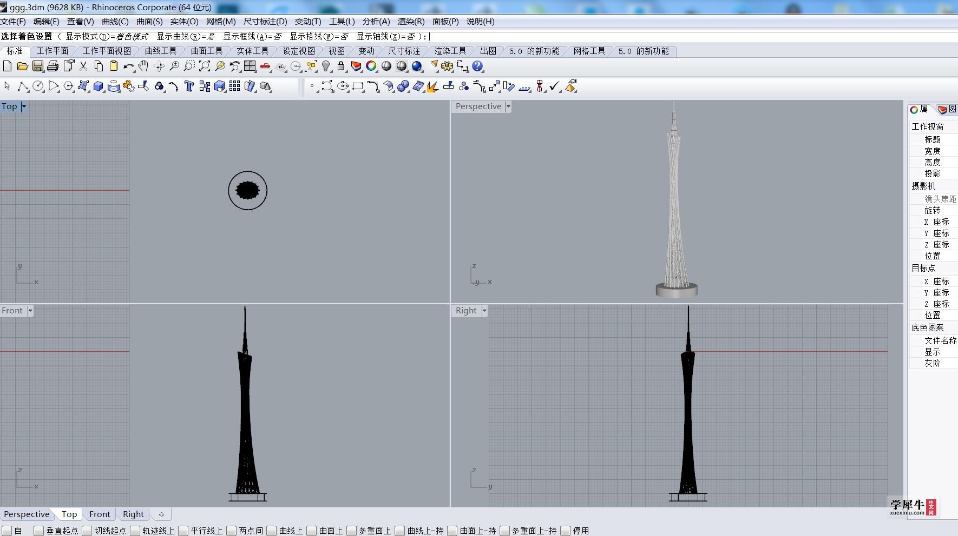Switch to the 网格工具 toolbar tab
Viewport: 958px width, 536px height.
589,51
